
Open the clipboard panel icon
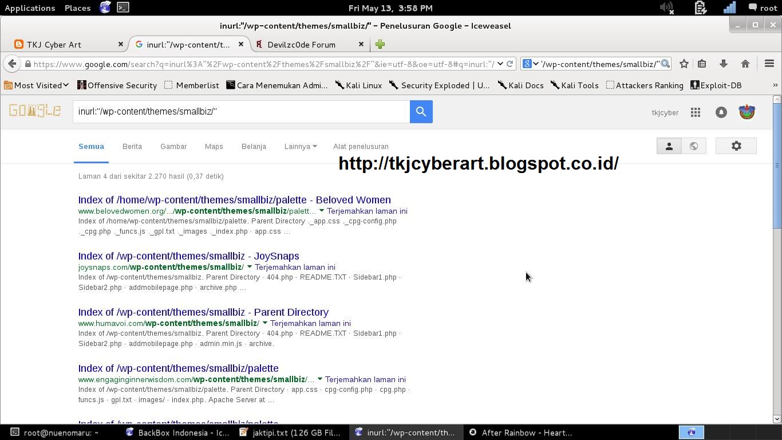(700, 7)
